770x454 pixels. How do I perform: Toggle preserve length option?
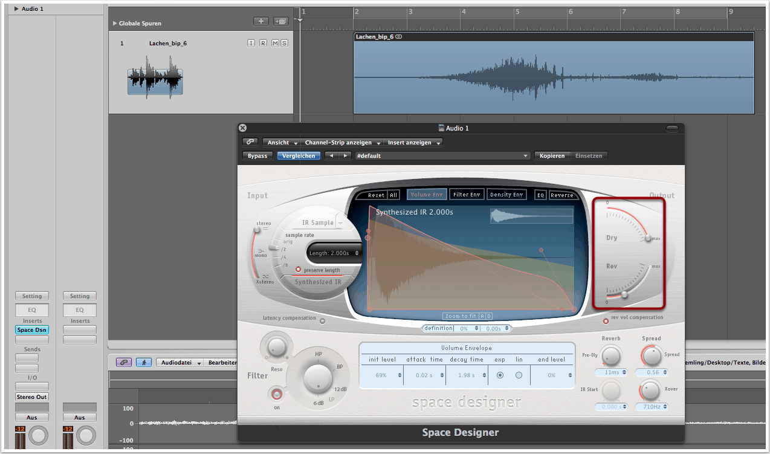298,270
